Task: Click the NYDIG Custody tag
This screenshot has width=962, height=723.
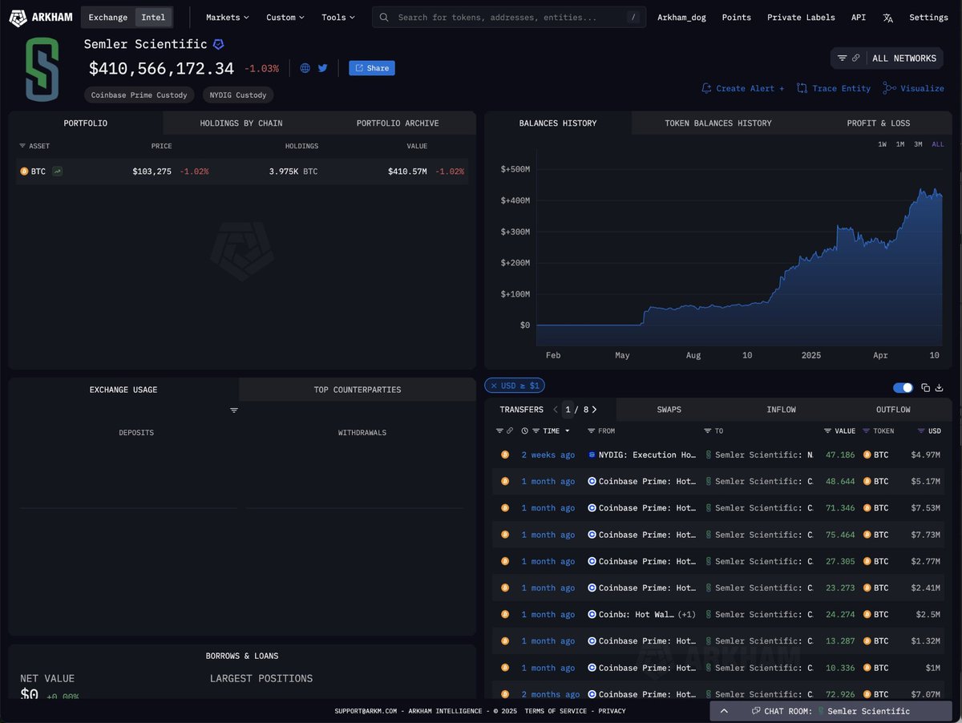Action: pyautogui.click(x=238, y=95)
